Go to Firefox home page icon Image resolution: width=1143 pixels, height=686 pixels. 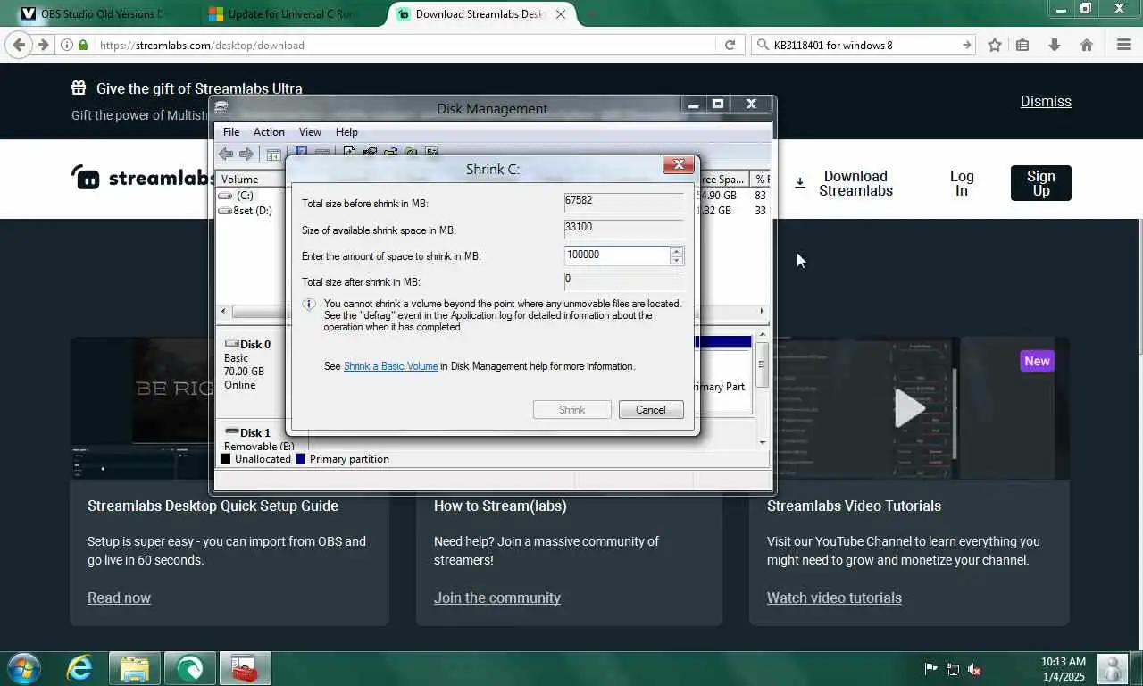[1087, 45]
